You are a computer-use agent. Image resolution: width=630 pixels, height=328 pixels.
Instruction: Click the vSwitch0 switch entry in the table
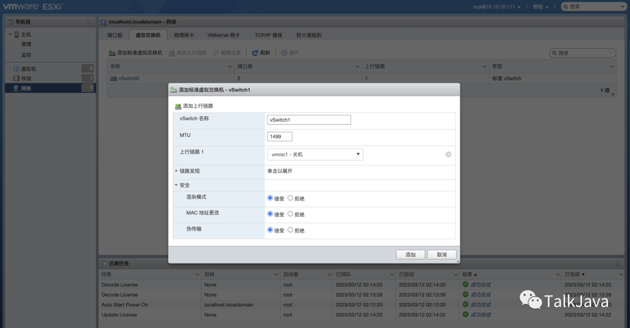click(128, 78)
